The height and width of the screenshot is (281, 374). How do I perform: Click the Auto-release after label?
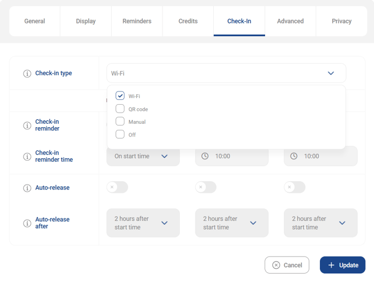tap(52, 222)
